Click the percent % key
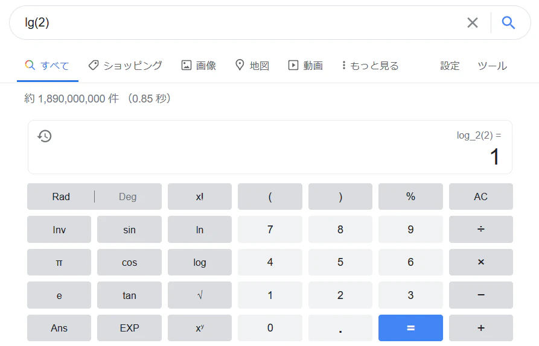This screenshot has width=539, height=346. [410, 197]
